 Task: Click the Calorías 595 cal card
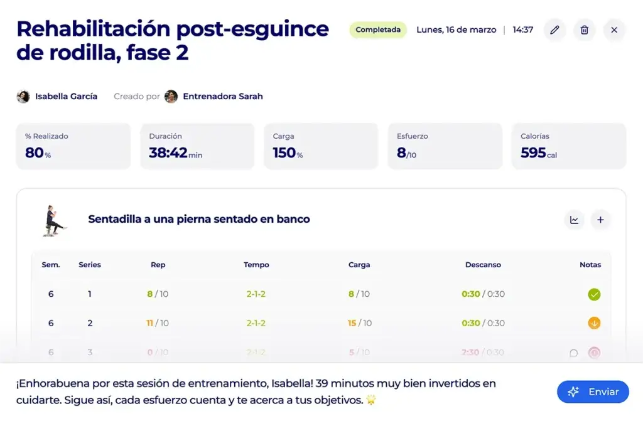(569, 146)
